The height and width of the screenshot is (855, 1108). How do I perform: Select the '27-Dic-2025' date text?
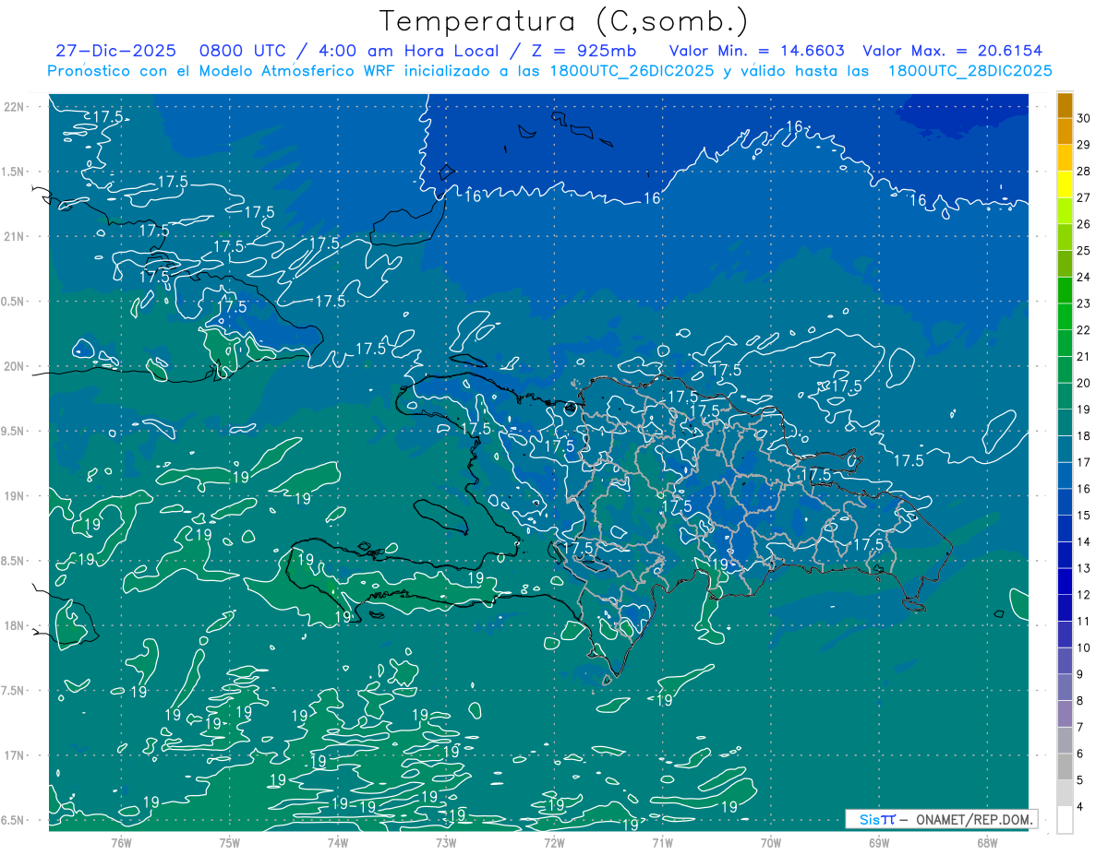coord(114,51)
